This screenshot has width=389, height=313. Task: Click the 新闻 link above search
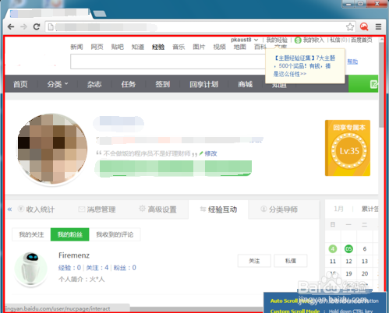coord(76,47)
